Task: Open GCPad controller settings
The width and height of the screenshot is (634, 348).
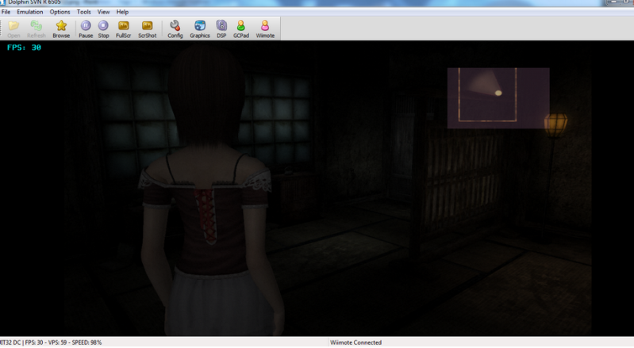Action: [240, 29]
